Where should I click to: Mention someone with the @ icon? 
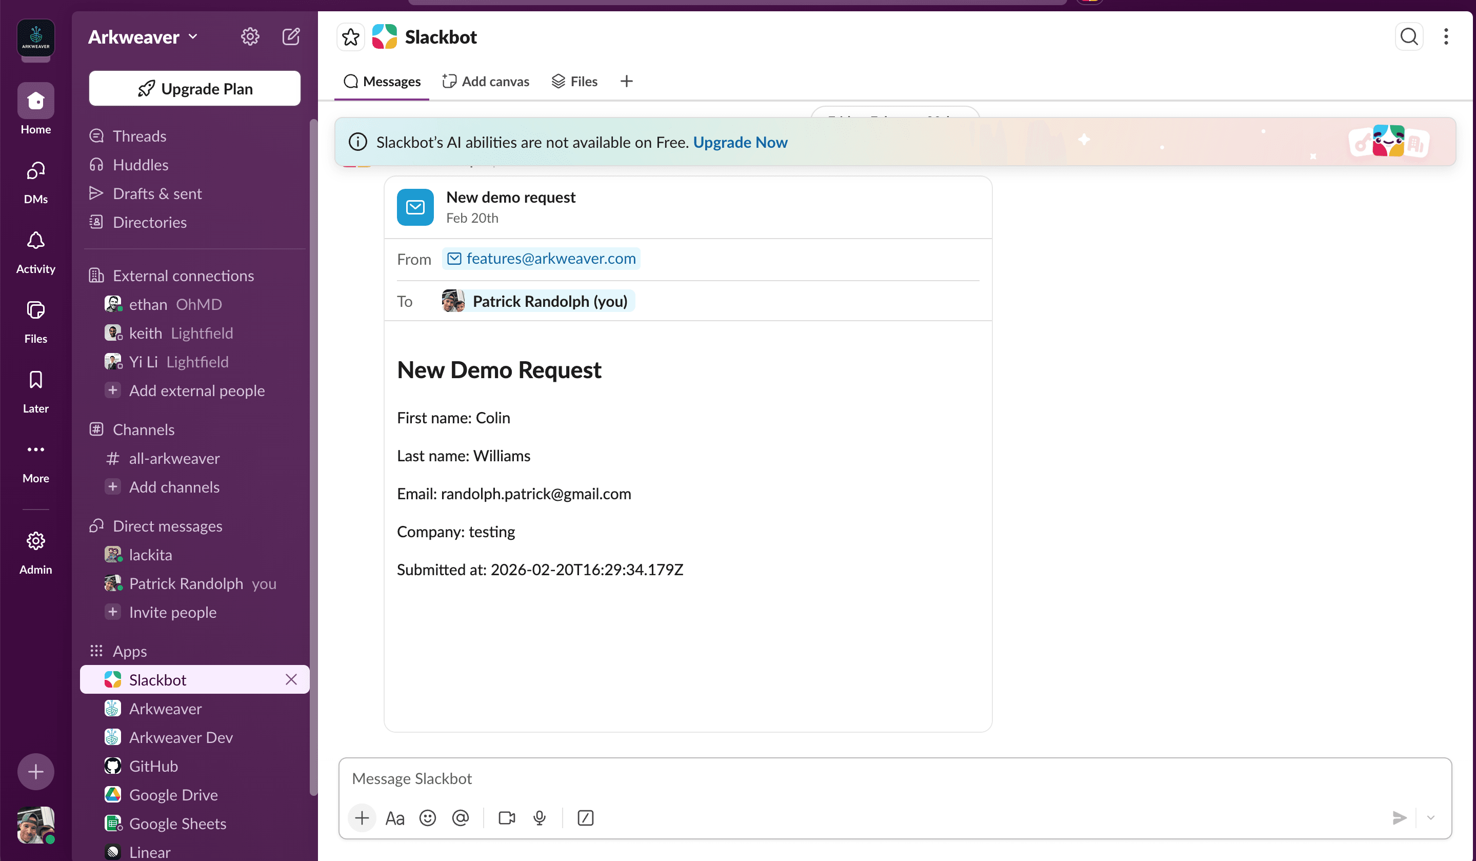pos(461,817)
